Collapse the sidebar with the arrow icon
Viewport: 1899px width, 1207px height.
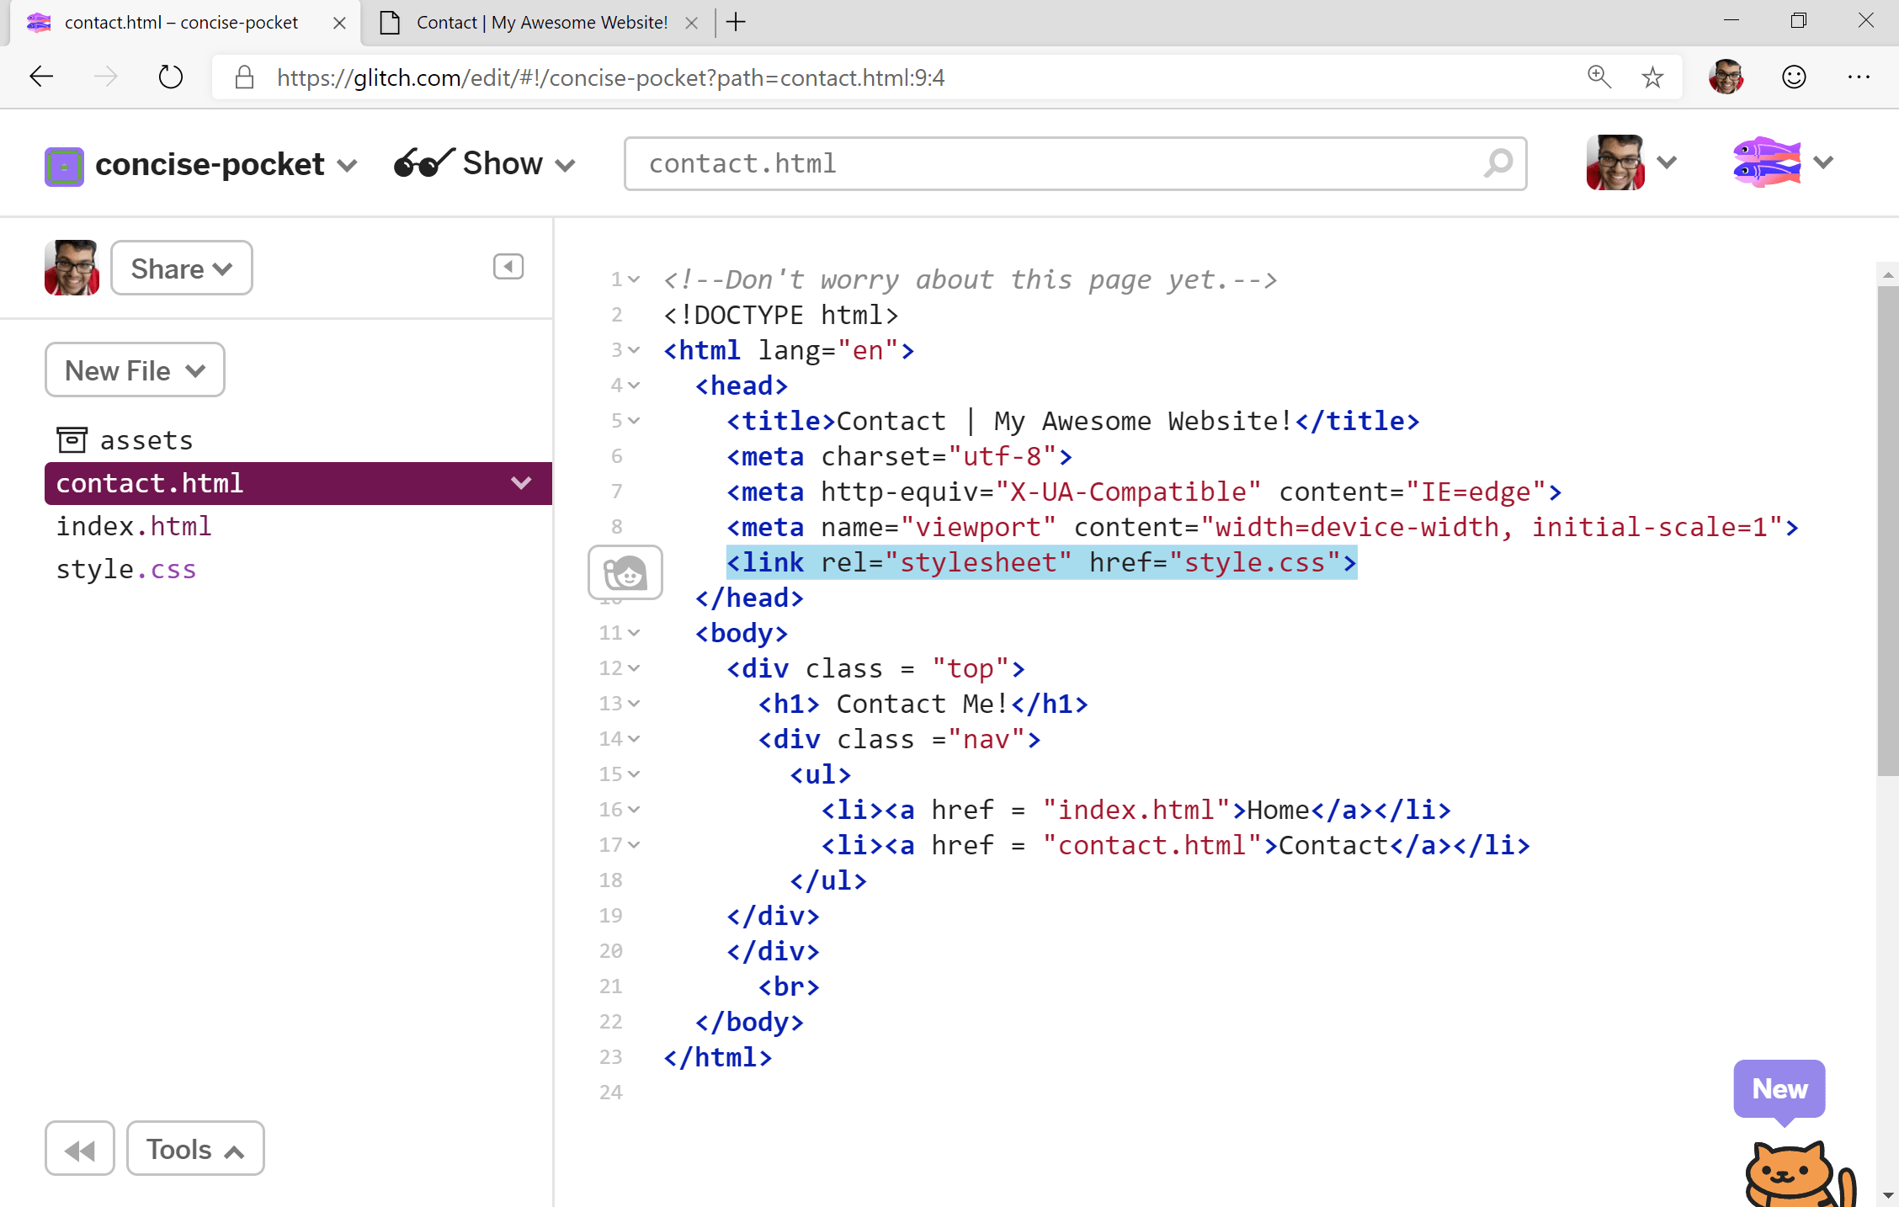508,267
